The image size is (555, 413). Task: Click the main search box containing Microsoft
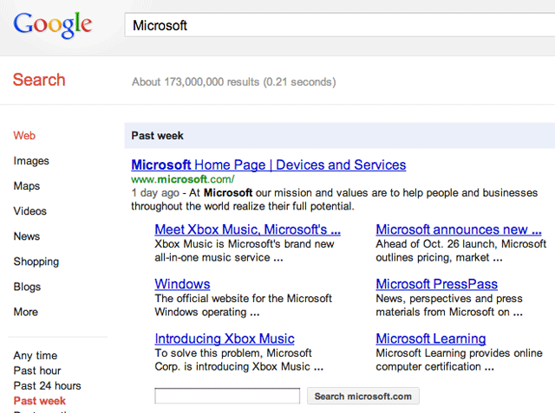[x=340, y=25]
